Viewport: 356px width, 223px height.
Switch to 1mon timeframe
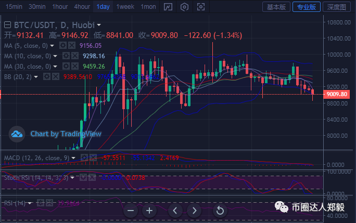[x=148, y=7]
